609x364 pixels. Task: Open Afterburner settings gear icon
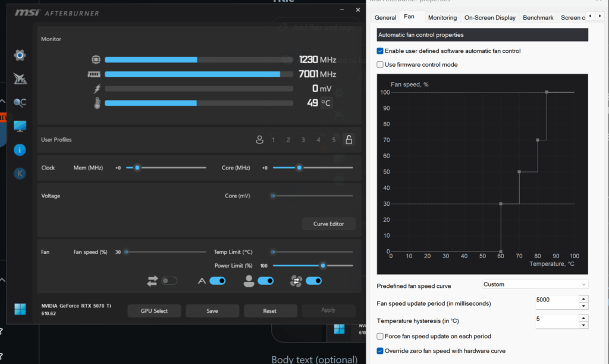pyautogui.click(x=20, y=55)
